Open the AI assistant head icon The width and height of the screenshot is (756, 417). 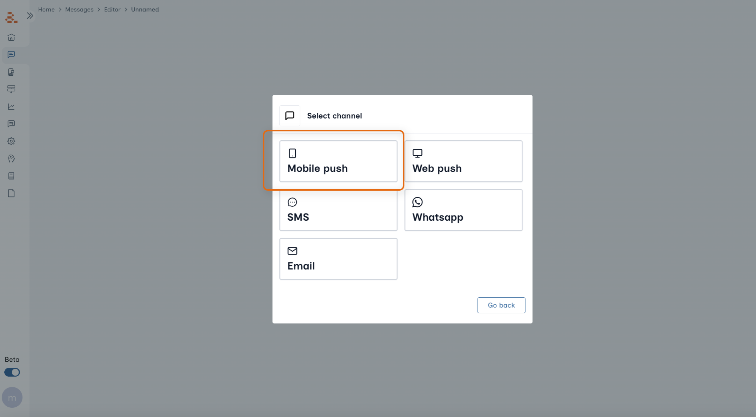click(x=11, y=159)
